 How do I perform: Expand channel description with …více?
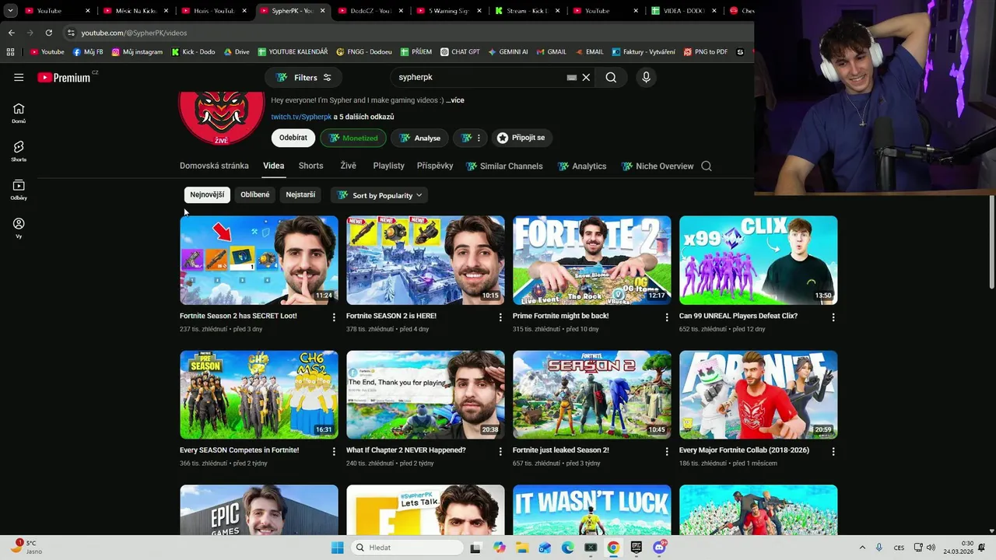(455, 100)
